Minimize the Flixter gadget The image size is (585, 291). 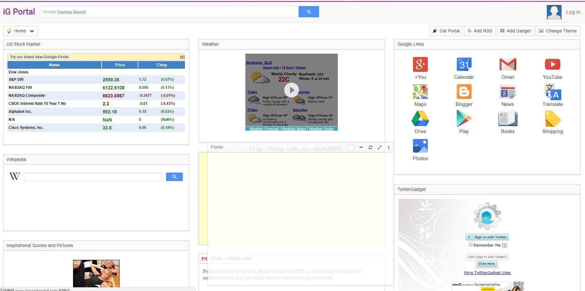tap(361, 147)
